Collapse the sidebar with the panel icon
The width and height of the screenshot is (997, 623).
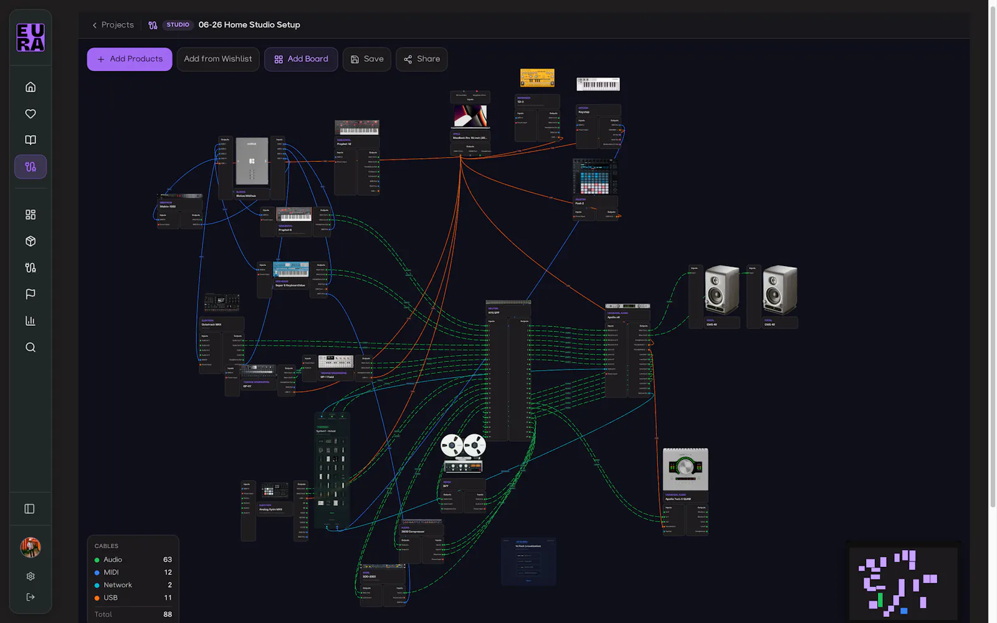[29, 509]
